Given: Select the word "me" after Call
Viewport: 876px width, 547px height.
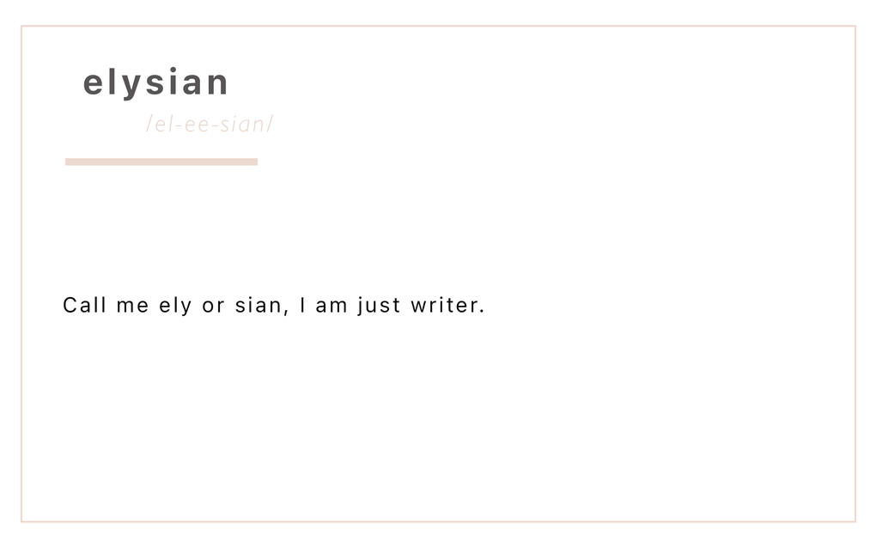Looking at the screenshot, I should click(132, 307).
